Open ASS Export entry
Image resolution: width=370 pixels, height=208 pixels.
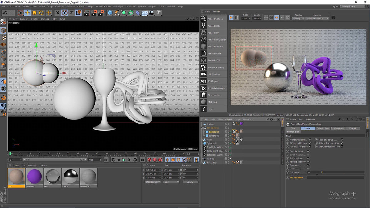(x=213, y=81)
